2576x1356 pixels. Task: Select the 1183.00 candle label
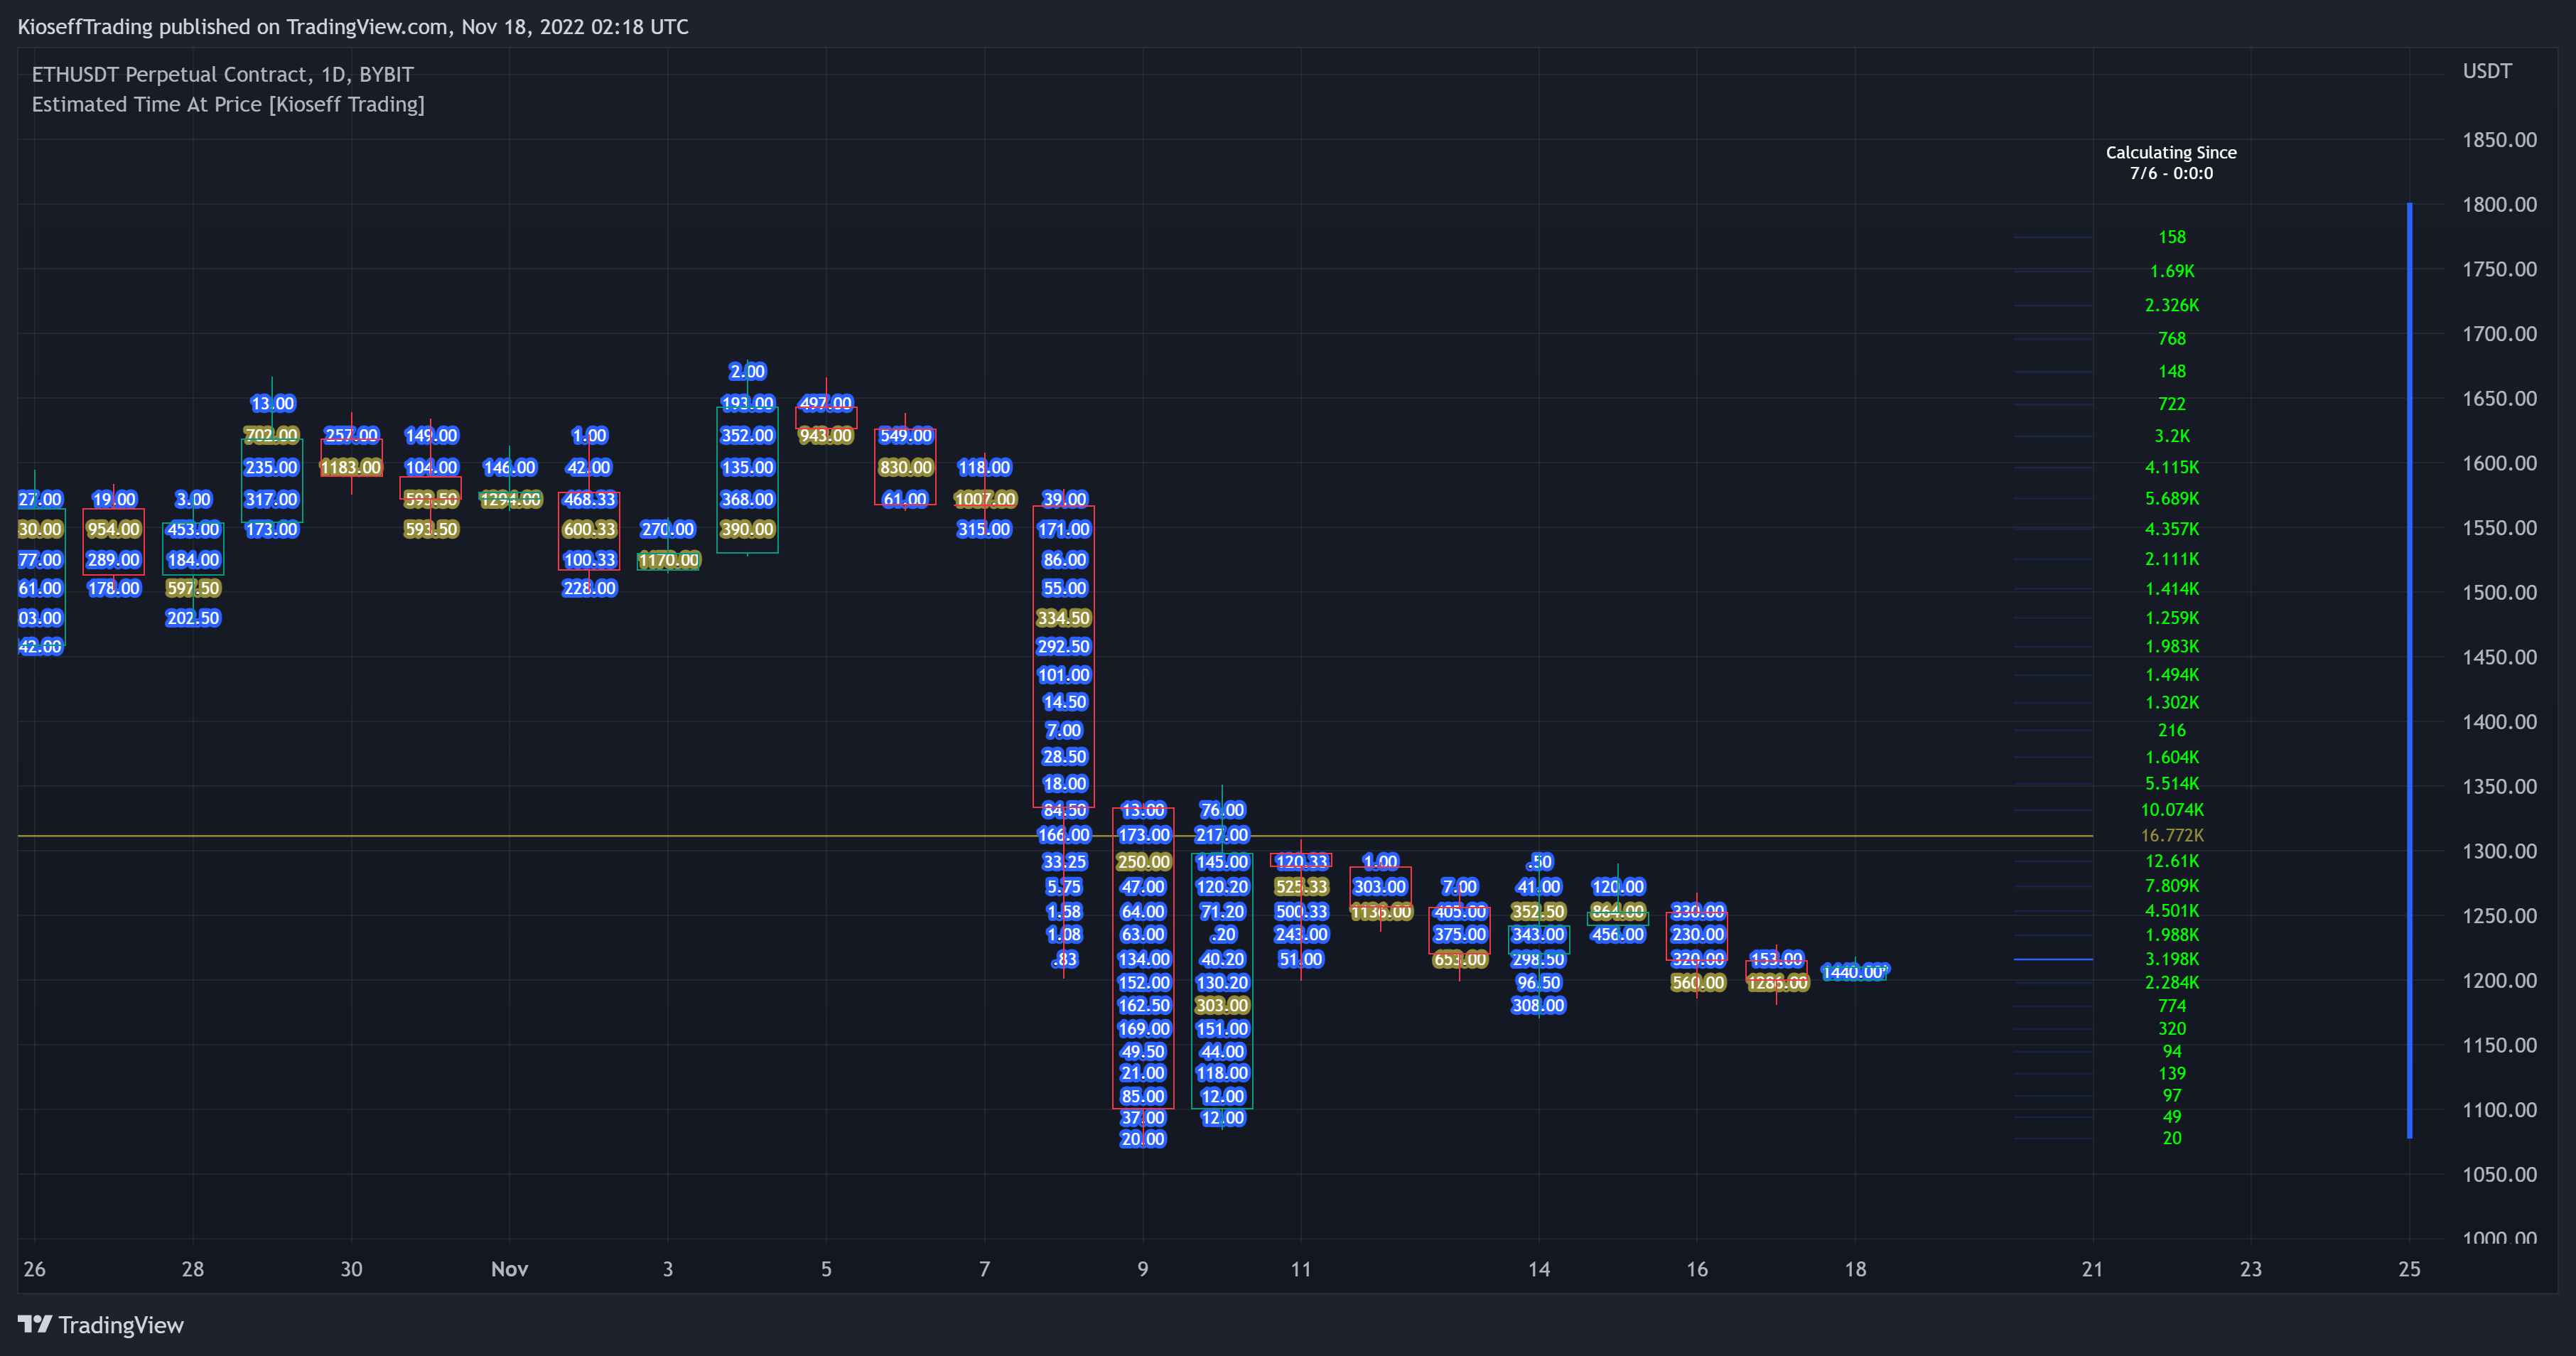pos(351,467)
